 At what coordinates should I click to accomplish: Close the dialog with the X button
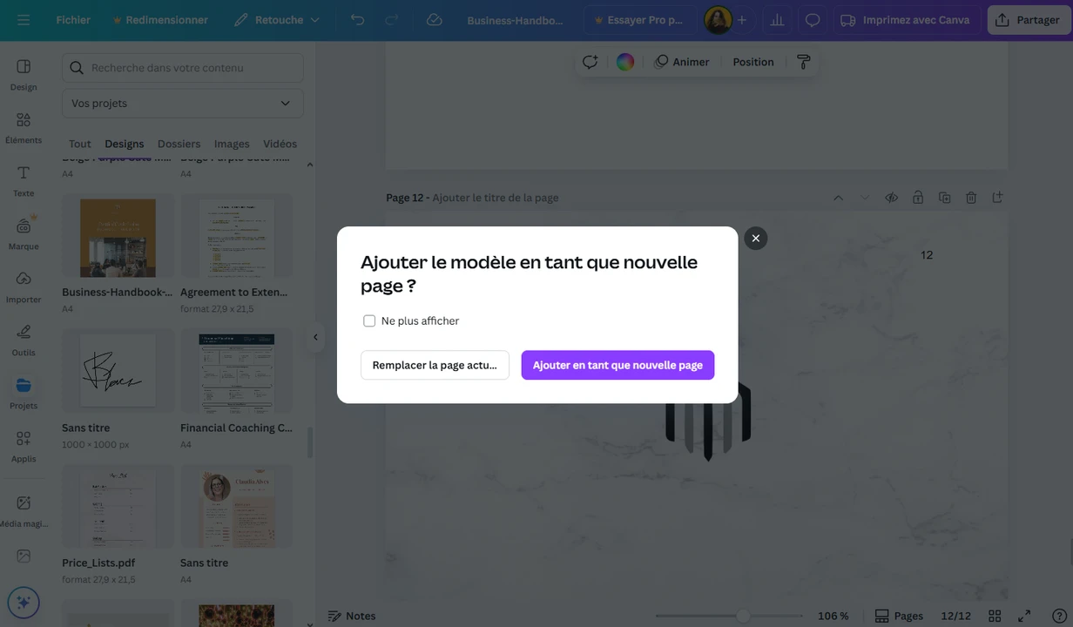pos(756,239)
